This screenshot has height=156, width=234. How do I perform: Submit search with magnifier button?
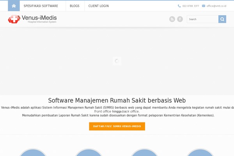pyautogui.click(x=222, y=19)
